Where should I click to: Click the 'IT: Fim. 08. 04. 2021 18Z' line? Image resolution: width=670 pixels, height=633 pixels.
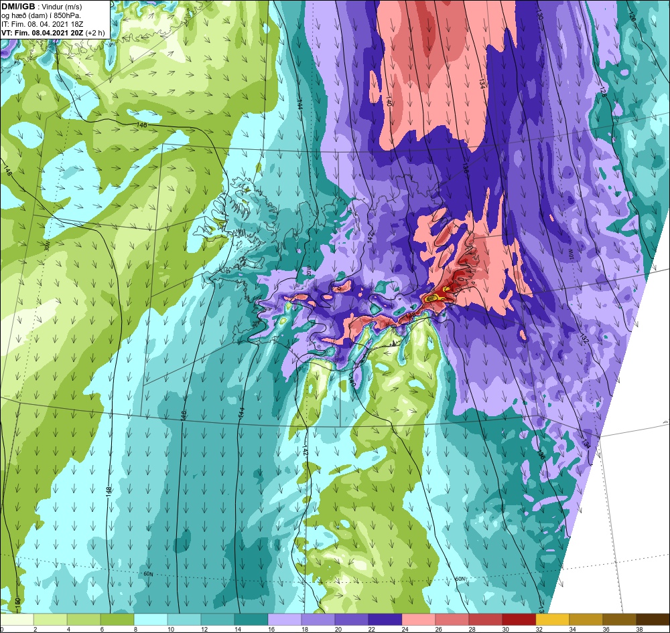click(x=42, y=24)
